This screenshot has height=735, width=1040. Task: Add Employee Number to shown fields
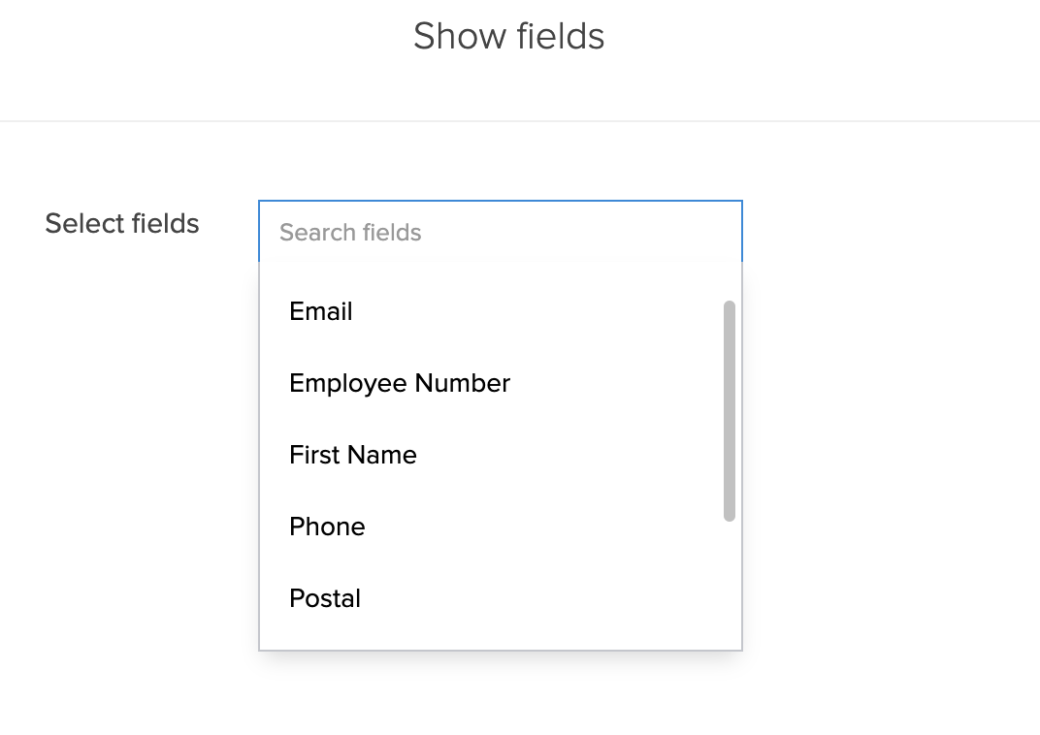[x=400, y=383]
